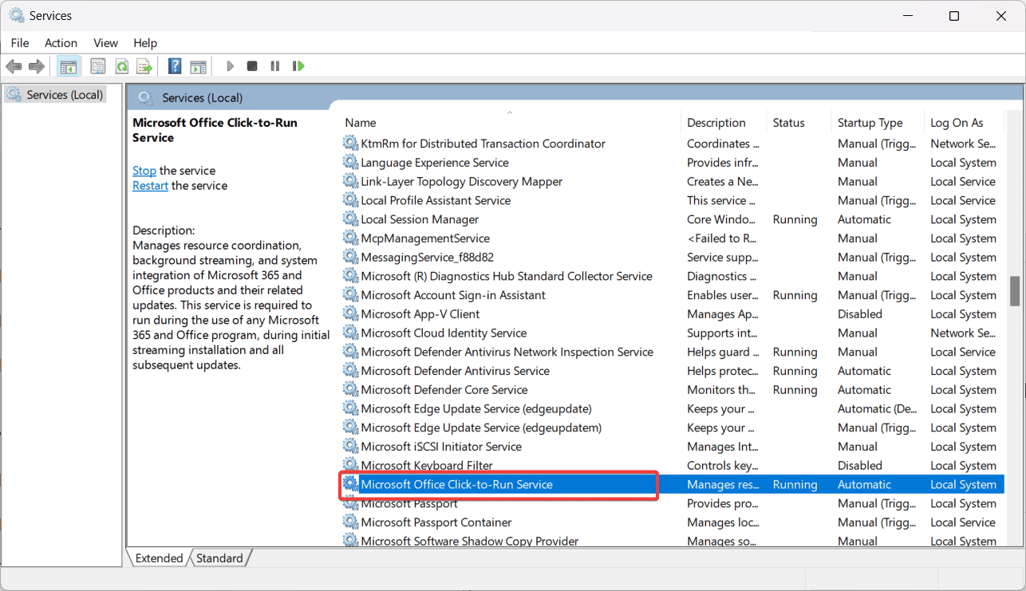The image size is (1026, 591).
Task: Switch to the Standard tab
Action: click(x=219, y=558)
